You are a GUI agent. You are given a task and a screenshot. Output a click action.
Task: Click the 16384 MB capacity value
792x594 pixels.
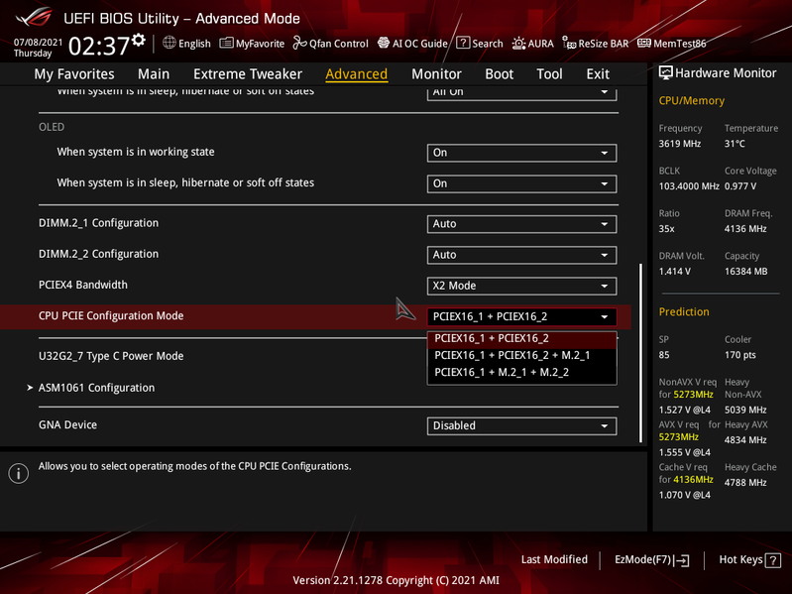746,272
